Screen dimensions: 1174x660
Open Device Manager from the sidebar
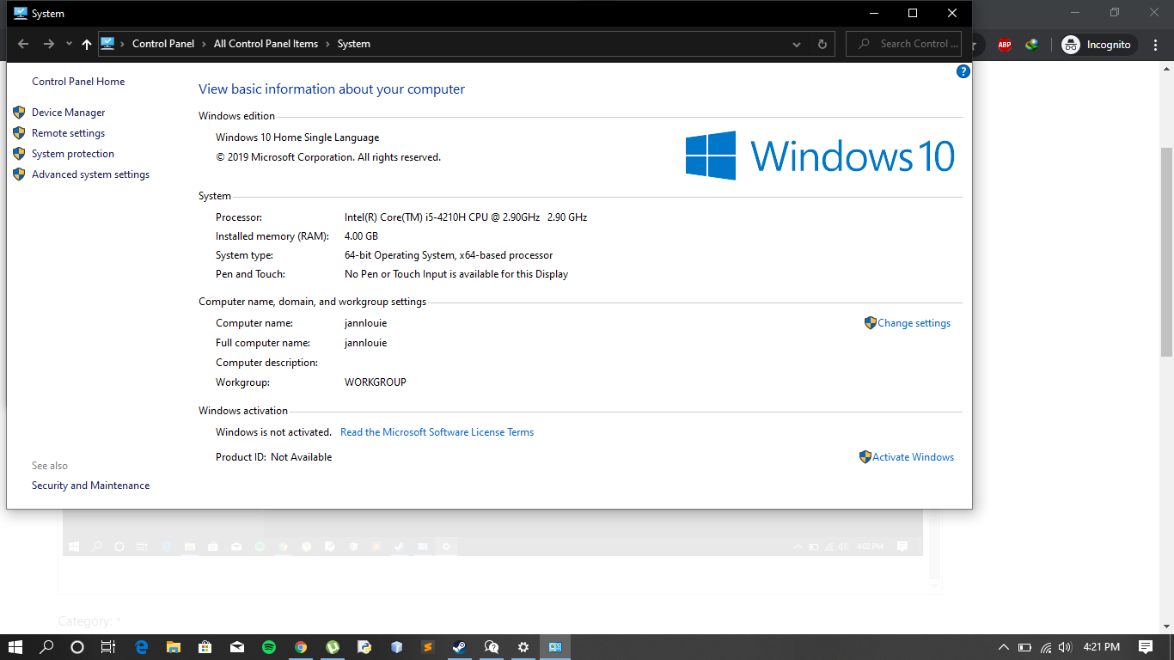pyautogui.click(x=68, y=113)
